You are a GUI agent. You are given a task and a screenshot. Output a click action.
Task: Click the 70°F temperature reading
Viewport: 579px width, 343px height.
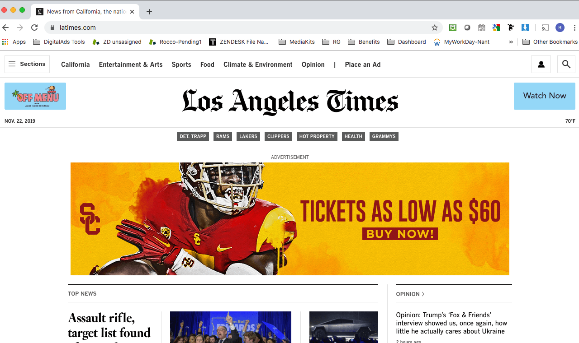pyautogui.click(x=570, y=121)
